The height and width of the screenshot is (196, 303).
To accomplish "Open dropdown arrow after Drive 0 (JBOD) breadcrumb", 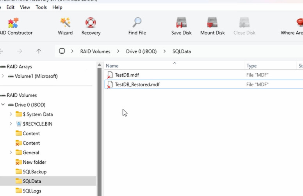I will coord(164,51).
